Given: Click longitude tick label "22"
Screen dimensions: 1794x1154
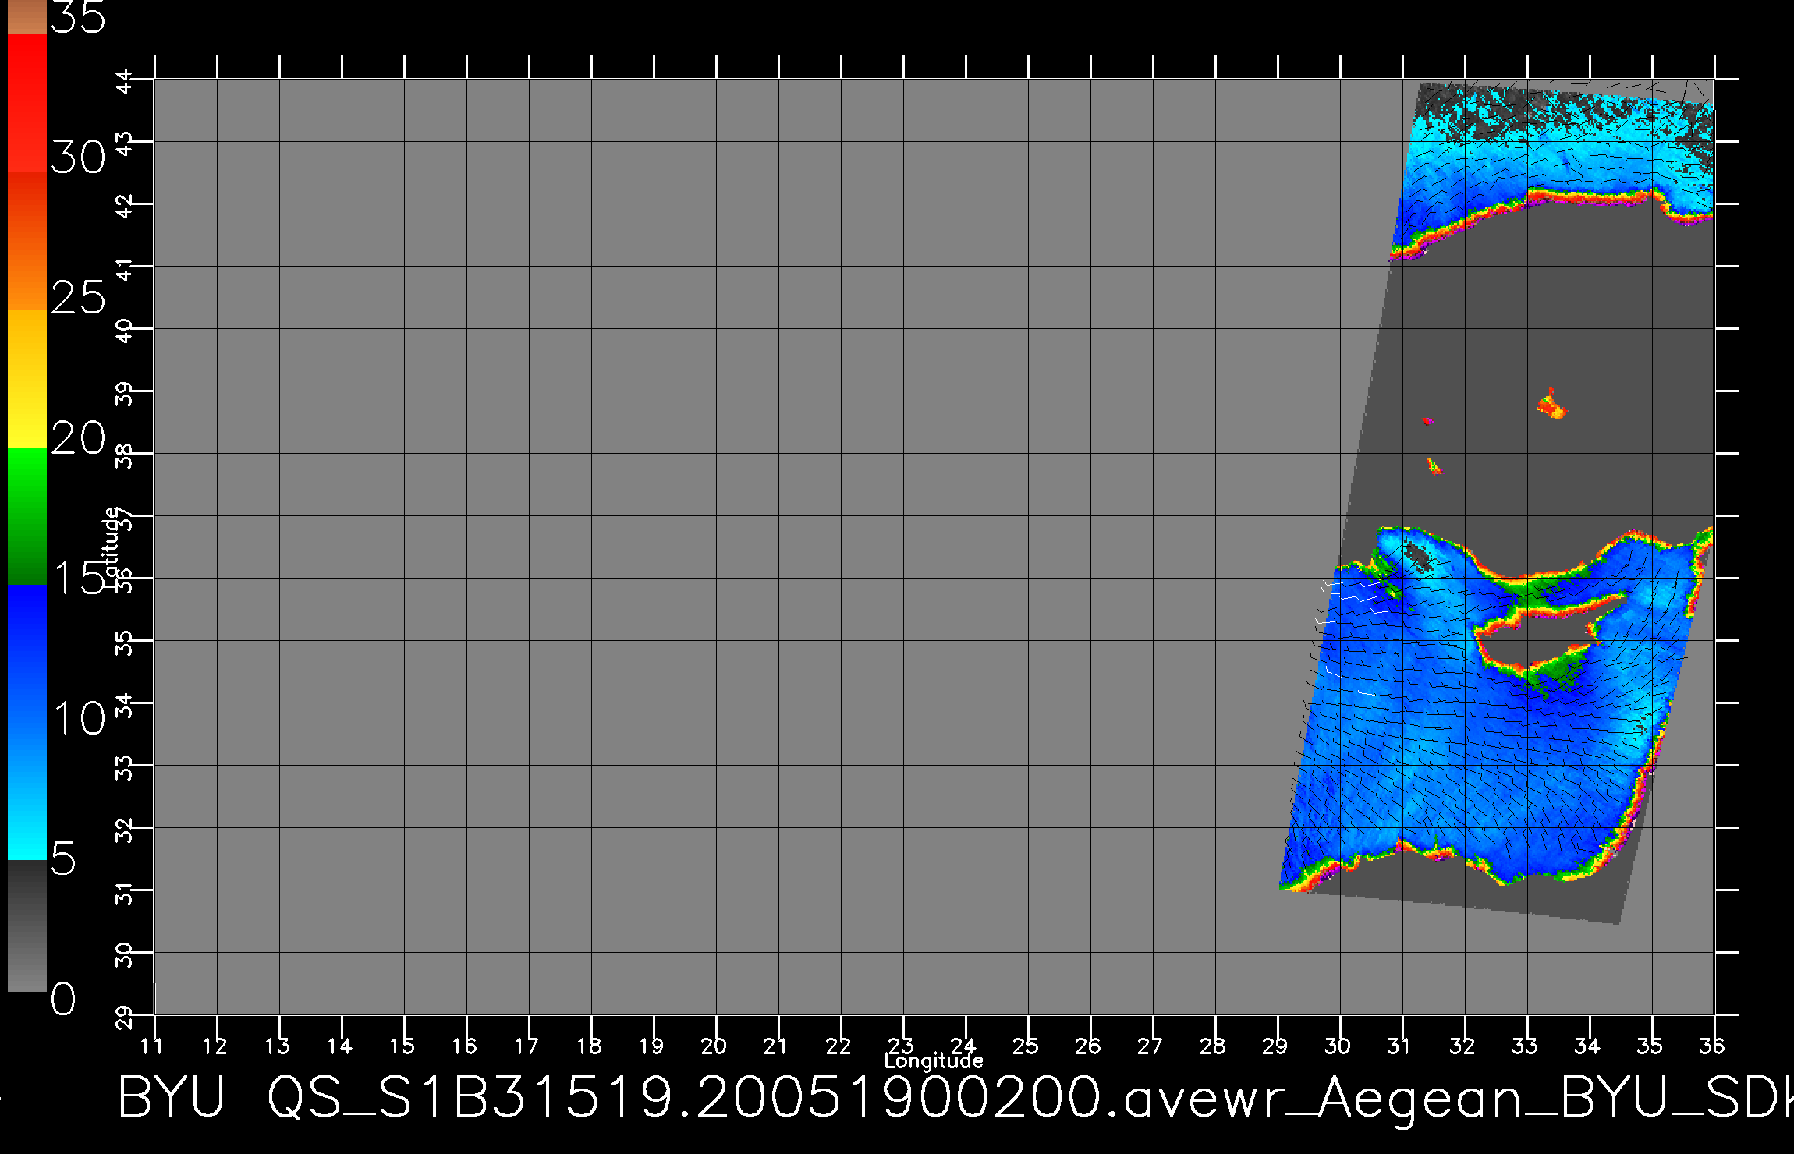Looking at the screenshot, I should tap(838, 1046).
